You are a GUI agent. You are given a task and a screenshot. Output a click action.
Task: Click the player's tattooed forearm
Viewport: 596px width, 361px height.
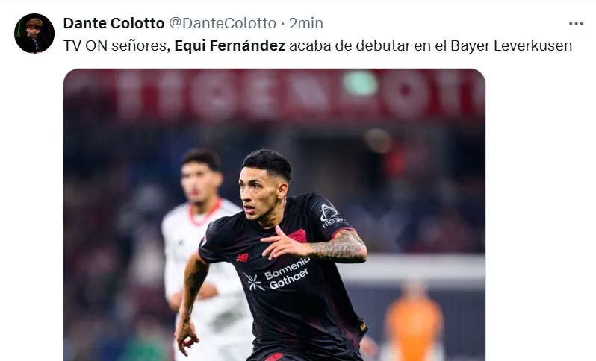(x=338, y=248)
